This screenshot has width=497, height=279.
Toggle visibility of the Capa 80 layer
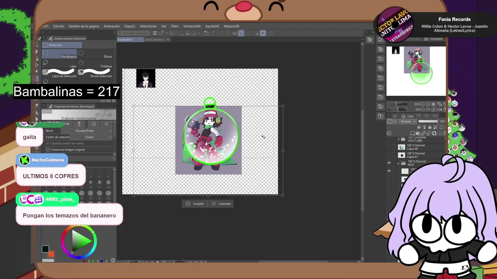[x=389, y=147]
